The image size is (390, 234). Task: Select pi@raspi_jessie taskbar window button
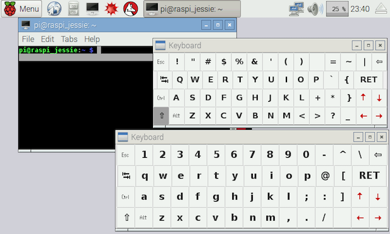point(192,9)
